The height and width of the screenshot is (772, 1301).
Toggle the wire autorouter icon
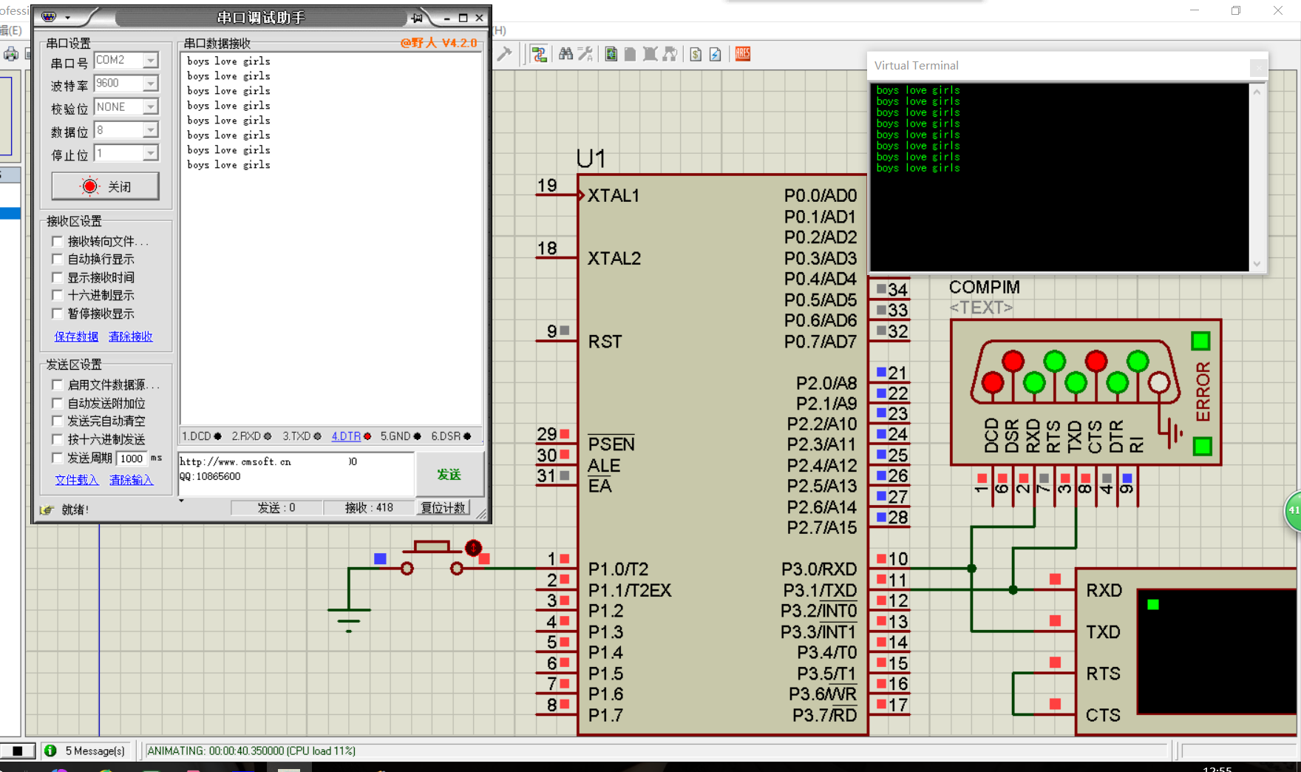[x=539, y=54]
